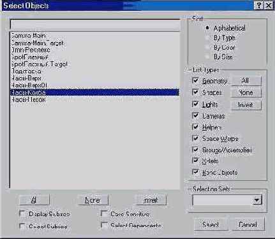The width and height of the screenshot is (275, 239).
Task: Click the name search input field
Action: 95,25
